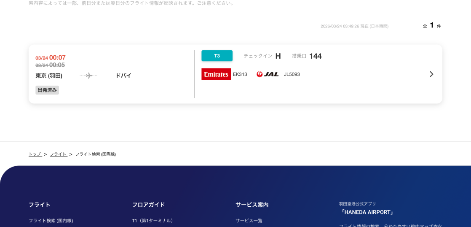Viewport: 471px width, 227px height.
Task: Open T1（第1ターミナル）floor guide link
Action: (153, 220)
